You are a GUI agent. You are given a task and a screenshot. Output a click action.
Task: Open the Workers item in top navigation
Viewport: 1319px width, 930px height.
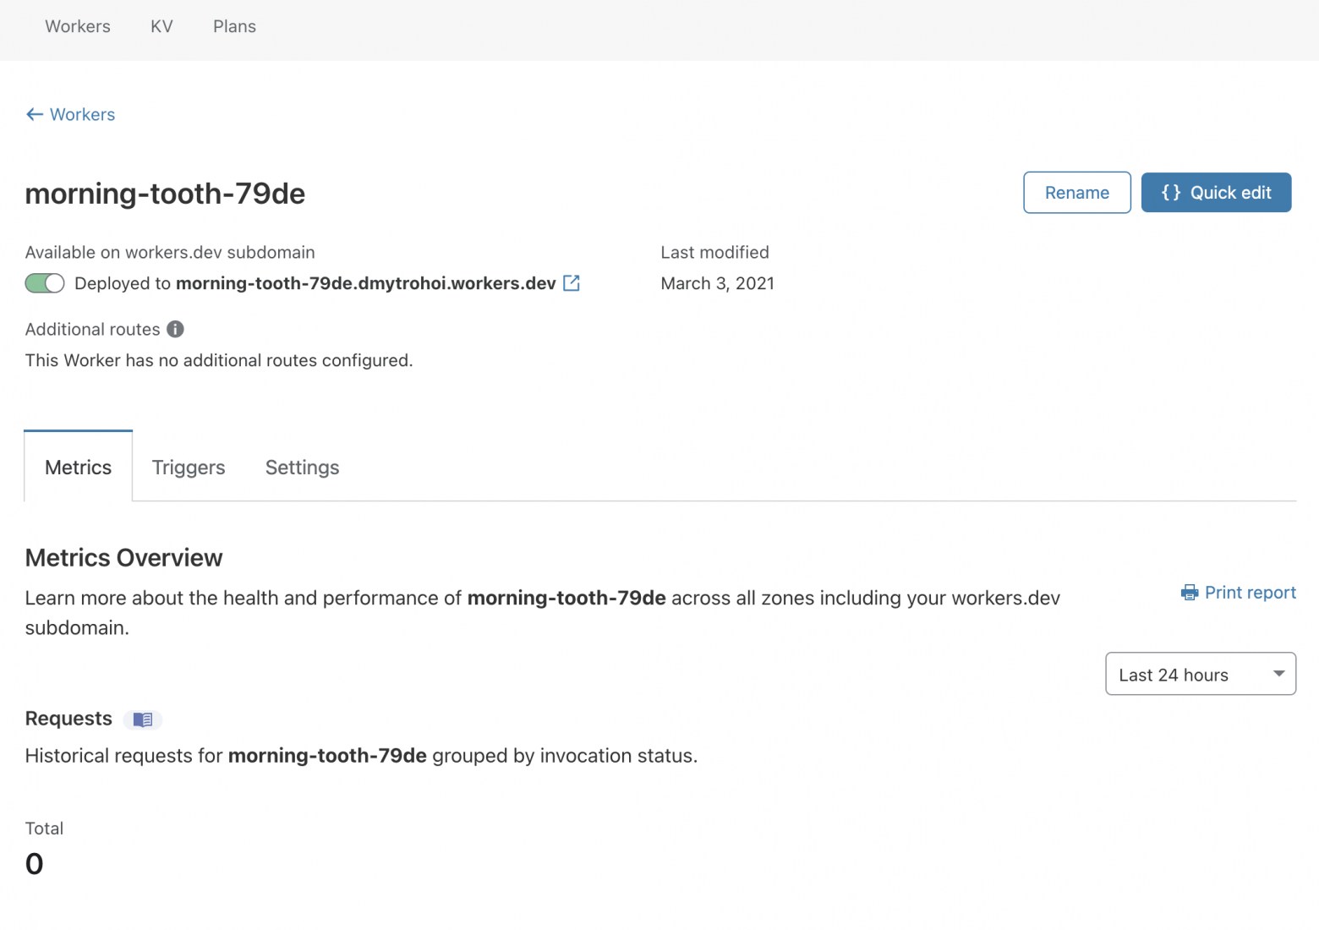coord(78,26)
